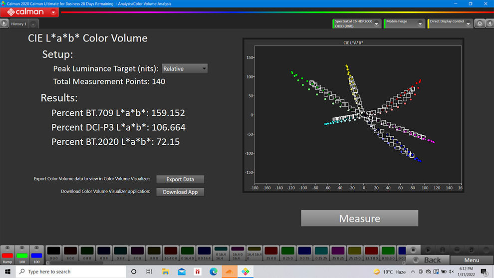
Task: Select the 0 0 8 patch
Action: click(104, 253)
